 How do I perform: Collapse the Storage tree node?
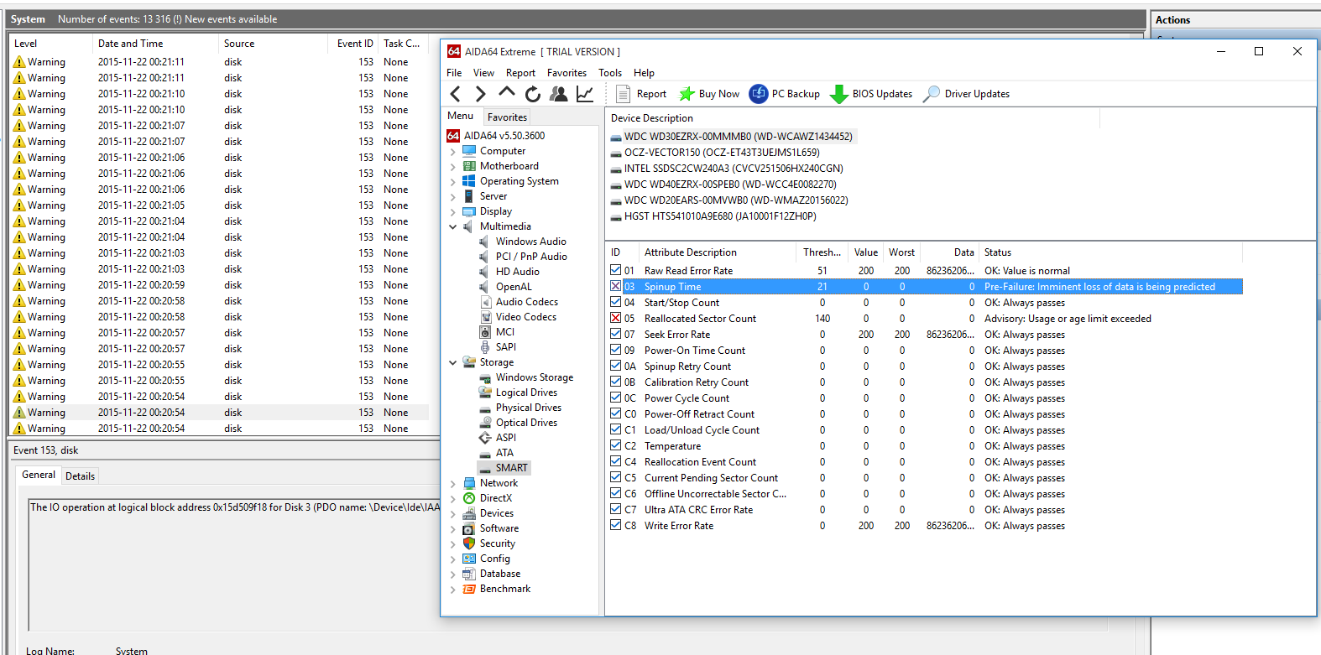453,362
